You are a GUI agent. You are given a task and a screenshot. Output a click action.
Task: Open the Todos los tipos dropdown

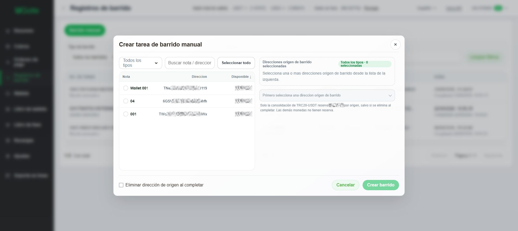140,63
